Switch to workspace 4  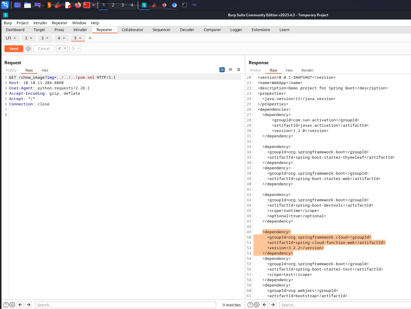point(132,5)
